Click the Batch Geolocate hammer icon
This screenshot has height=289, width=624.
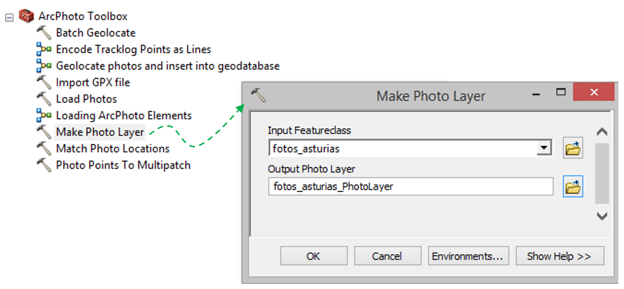(44, 33)
